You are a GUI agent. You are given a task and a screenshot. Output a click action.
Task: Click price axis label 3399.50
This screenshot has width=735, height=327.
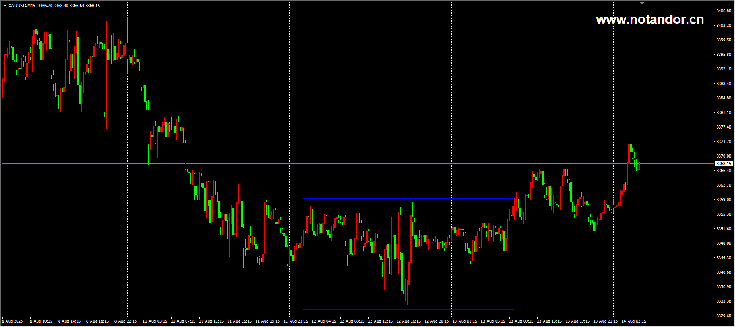click(724, 40)
